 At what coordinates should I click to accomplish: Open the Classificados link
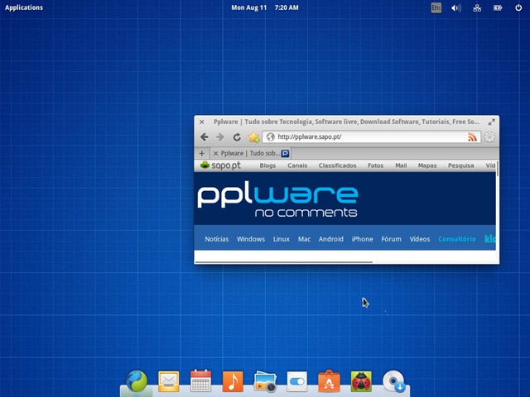(337, 165)
